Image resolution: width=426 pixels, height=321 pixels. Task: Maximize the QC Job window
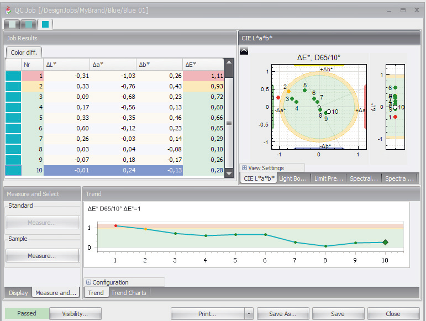pyautogui.click(x=403, y=10)
